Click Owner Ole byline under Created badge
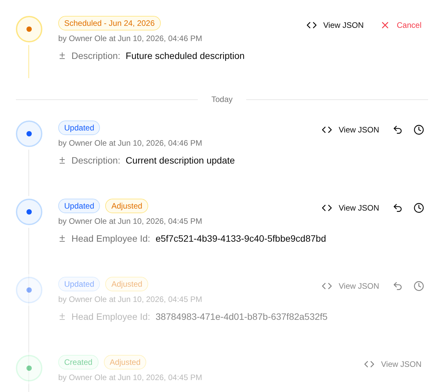This screenshot has width=444, height=392. pos(130,377)
